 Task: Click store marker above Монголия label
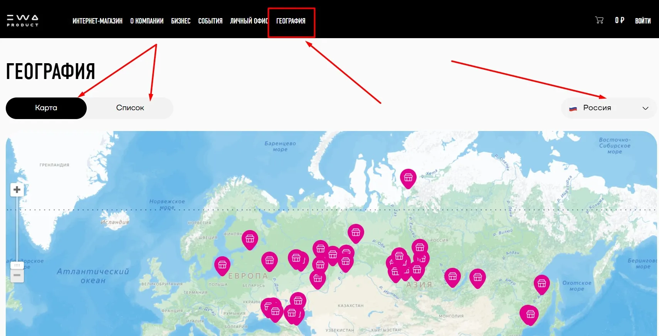[452, 277]
